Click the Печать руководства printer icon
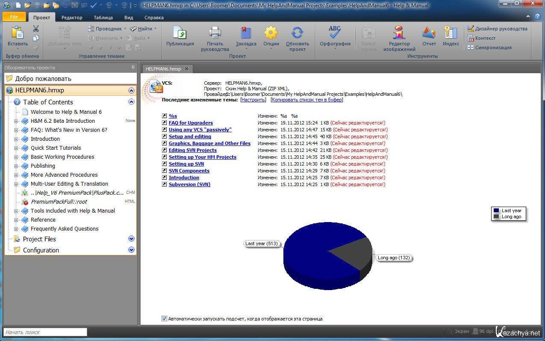The image size is (545, 341). 215,33
